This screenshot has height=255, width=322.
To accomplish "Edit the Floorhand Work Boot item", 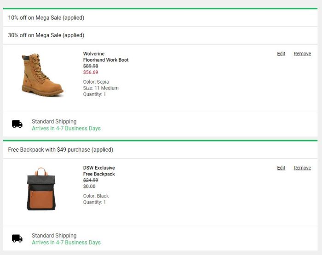I will 281,54.
